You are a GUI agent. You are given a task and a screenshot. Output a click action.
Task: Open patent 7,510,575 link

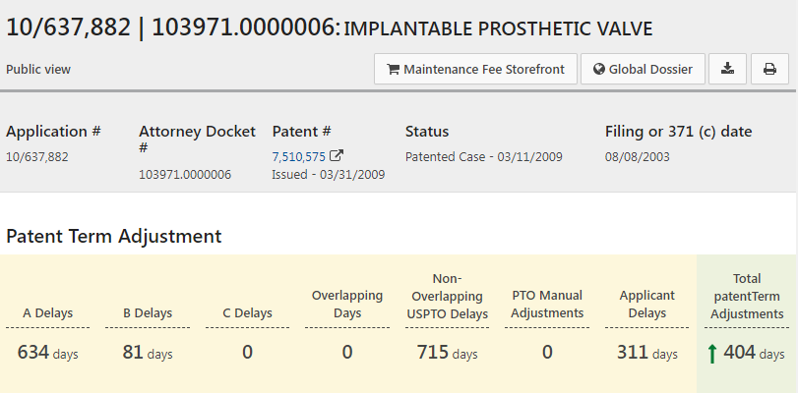point(299,156)
